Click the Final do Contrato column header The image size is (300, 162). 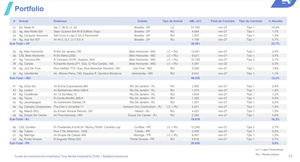pos(223,21)
